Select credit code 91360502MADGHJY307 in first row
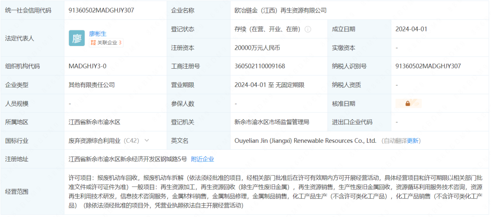This screenshot has width=491, height=217. [x=101, y=10]
